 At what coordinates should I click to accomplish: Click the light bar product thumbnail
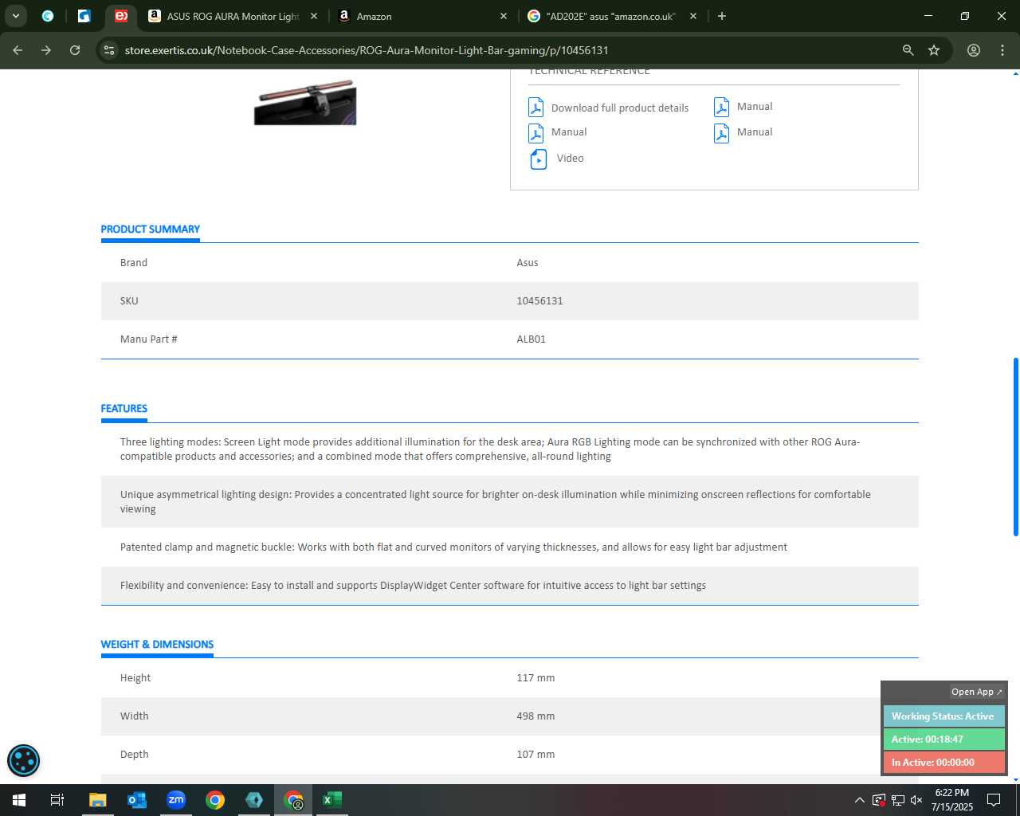coord(305,102)
